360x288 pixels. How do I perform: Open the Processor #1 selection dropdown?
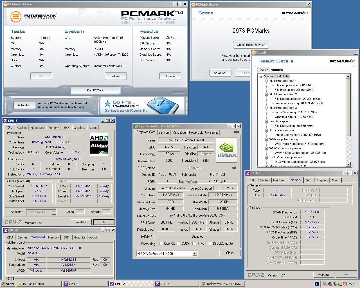pos(54,212)
